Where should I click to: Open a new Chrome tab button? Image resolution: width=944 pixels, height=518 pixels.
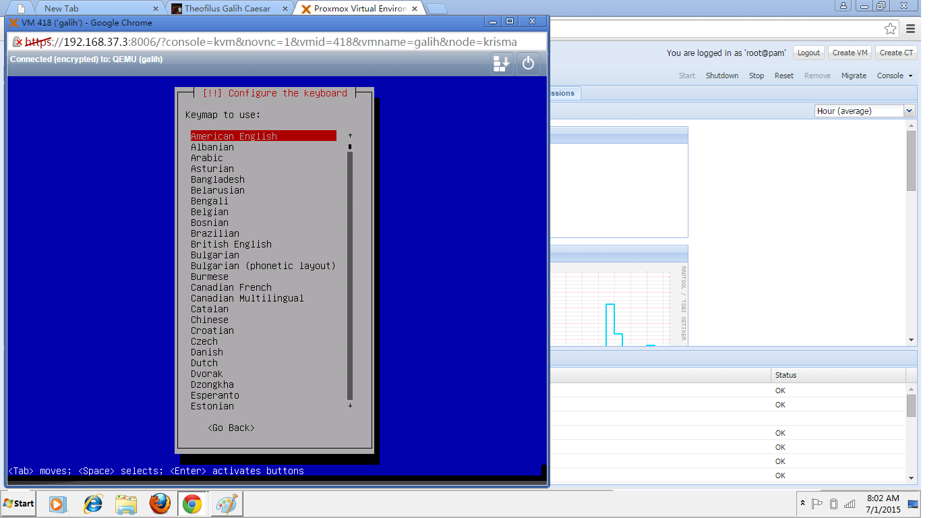point(437,9)
